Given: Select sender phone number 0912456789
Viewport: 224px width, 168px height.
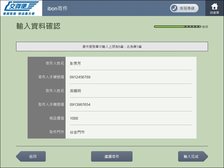Looking at the screenshot, I should click(80, 77).
